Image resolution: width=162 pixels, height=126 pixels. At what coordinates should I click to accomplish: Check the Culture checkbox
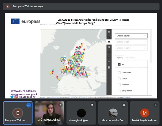pyautogui.click(x=119, y=79)
